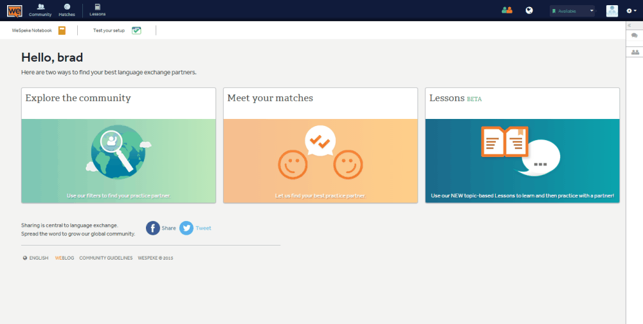Viewport: 643px width, 324px height.
Task: Click the footer language globe icon
Action: click(24, 258)
